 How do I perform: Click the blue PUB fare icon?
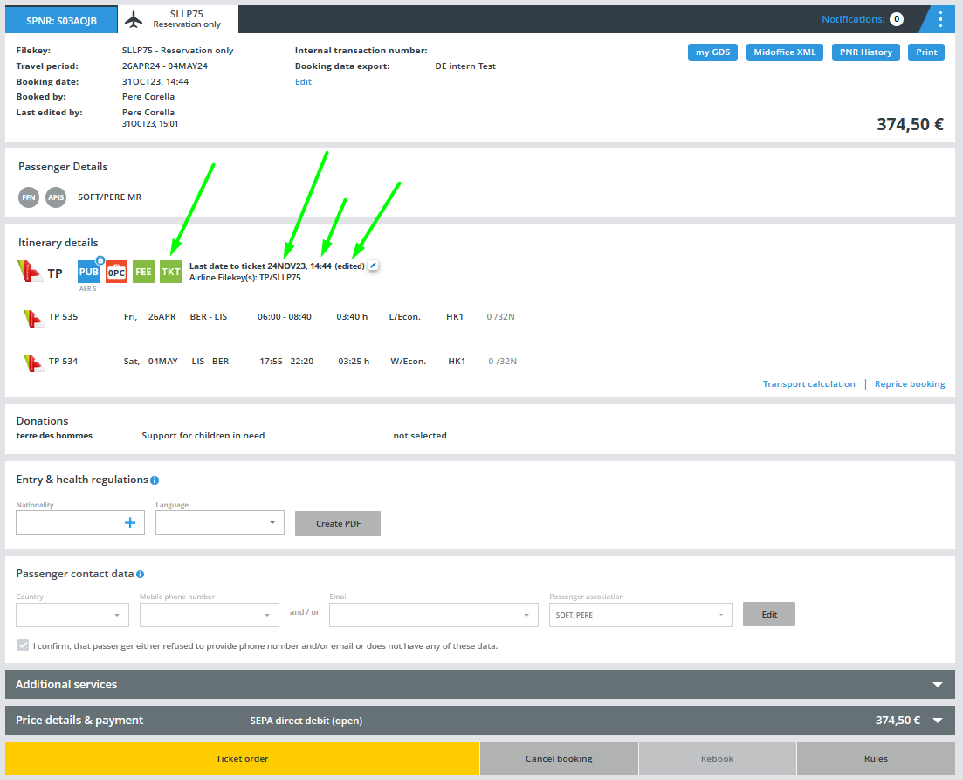pos(89,272)
